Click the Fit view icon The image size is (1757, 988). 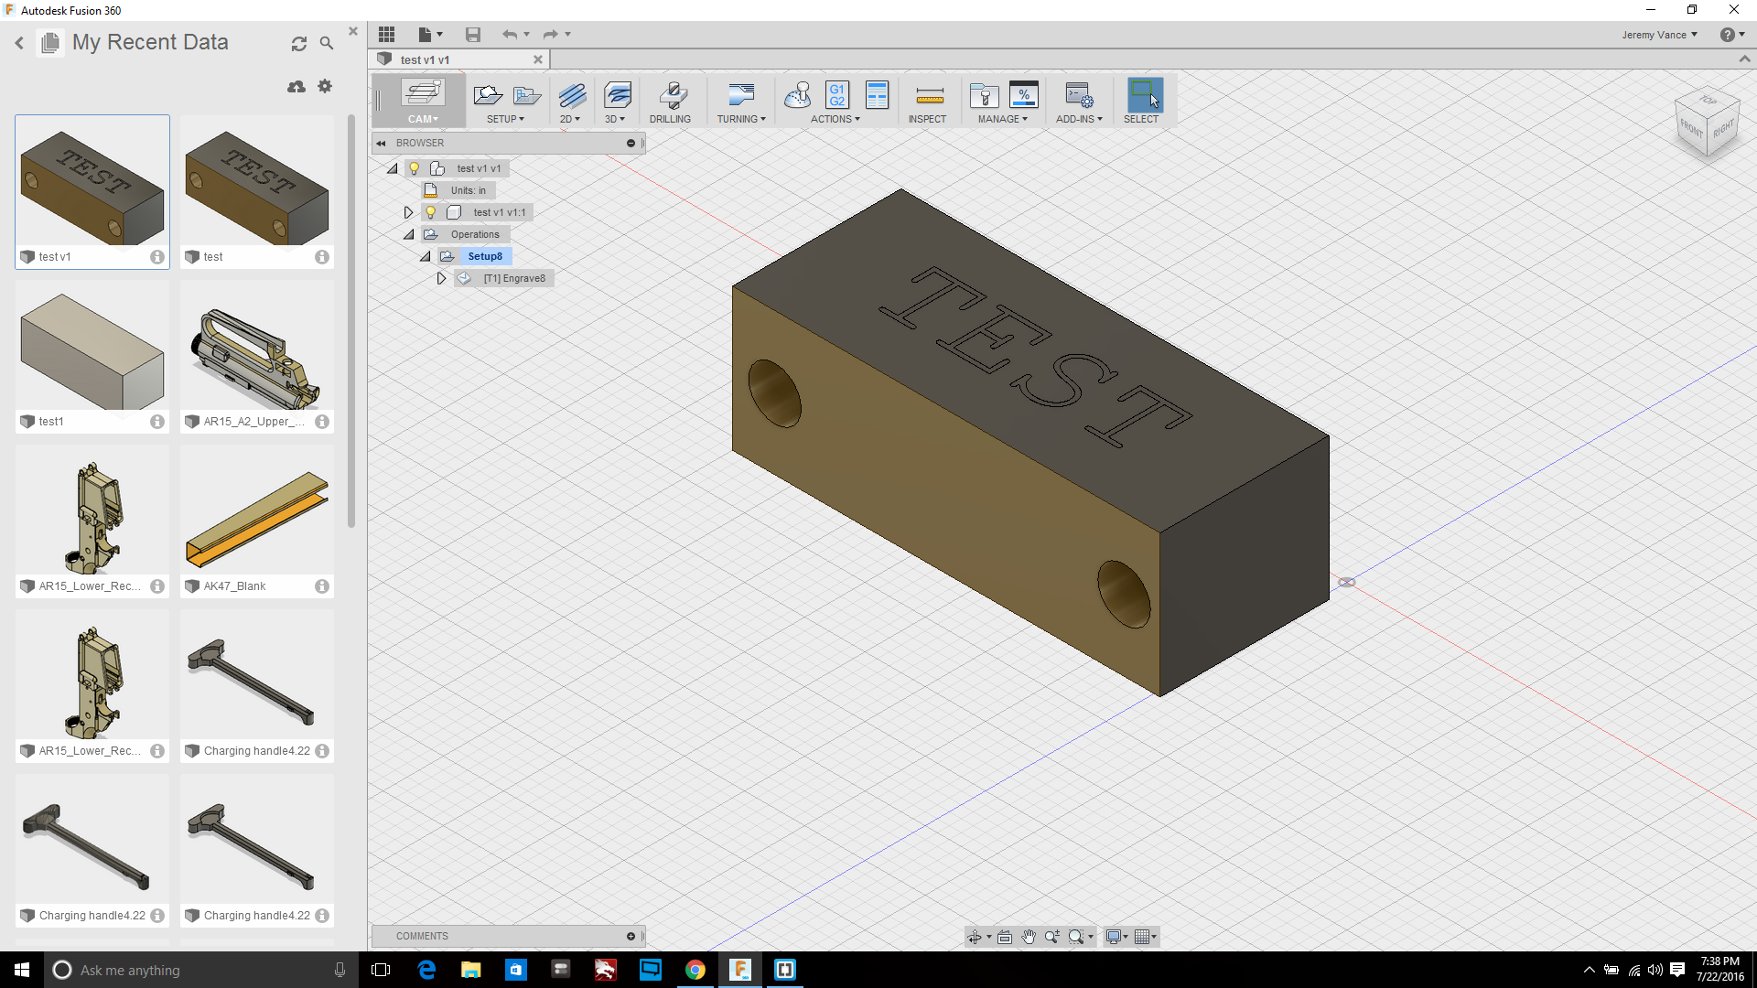tap(1005, 936)
